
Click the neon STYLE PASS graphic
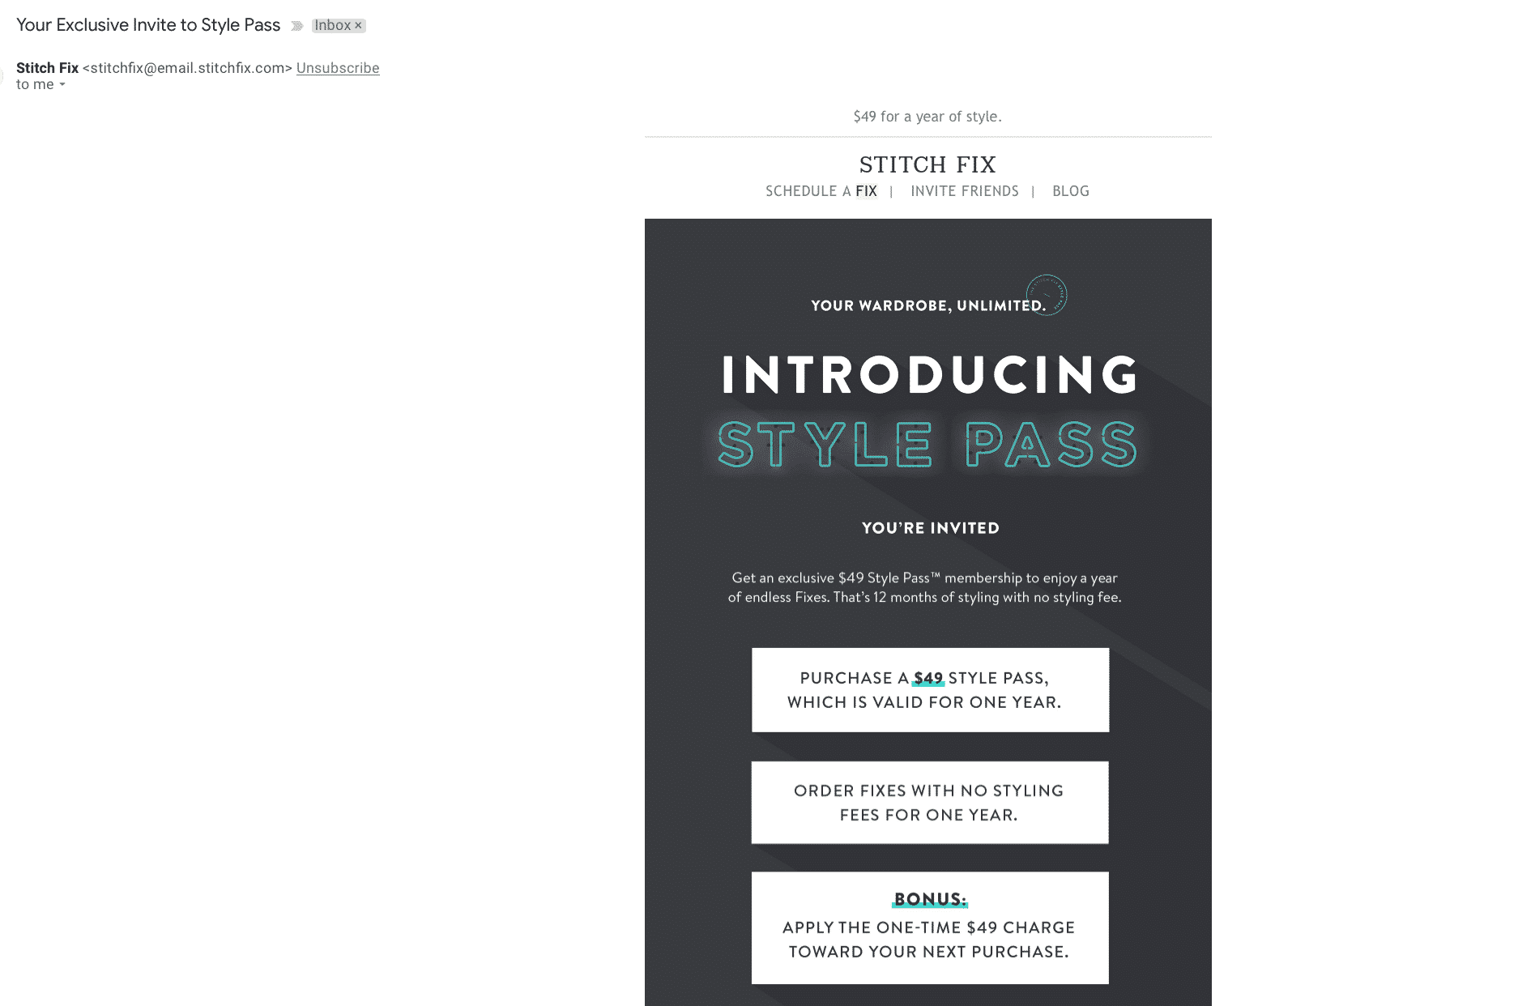928,444
